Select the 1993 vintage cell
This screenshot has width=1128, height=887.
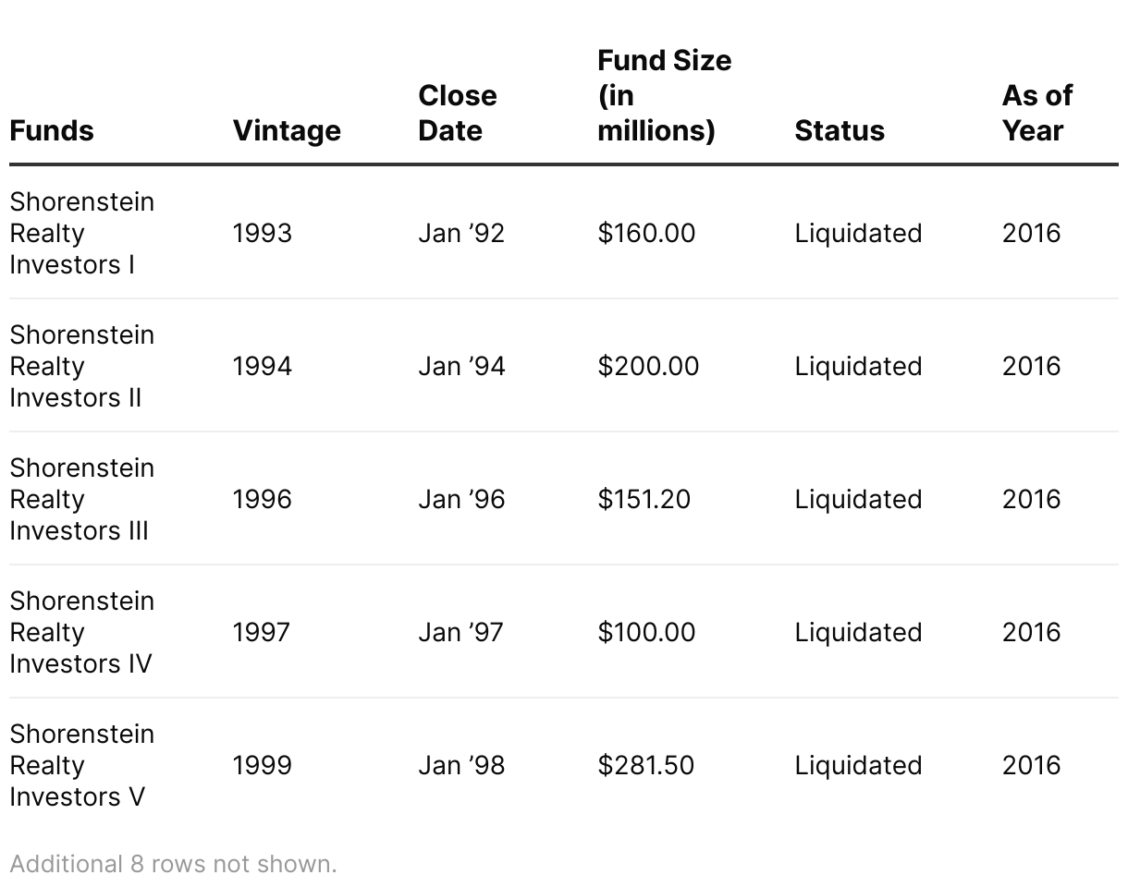[262, 233]
